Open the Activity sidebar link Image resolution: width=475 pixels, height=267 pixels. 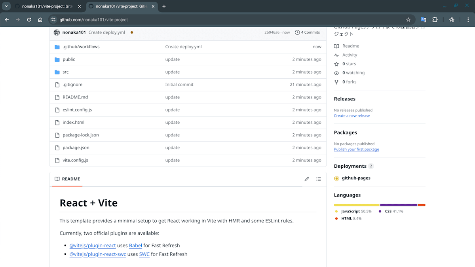coord(346,55)
